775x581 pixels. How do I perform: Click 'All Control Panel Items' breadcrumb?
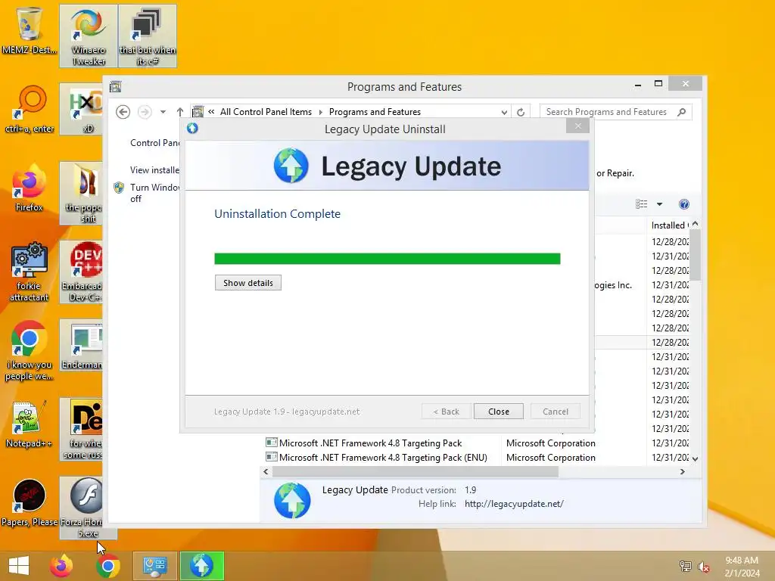[x=266, y=112]
